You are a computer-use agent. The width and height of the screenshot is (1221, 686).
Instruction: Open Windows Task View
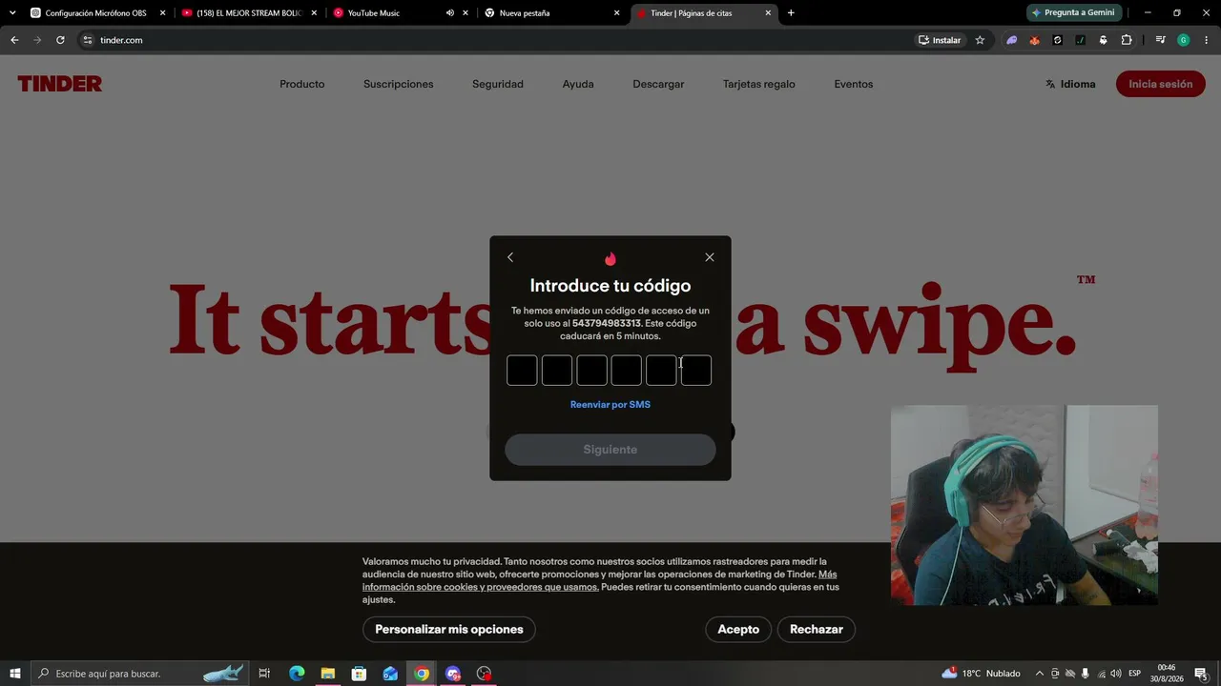coord(264,674)
